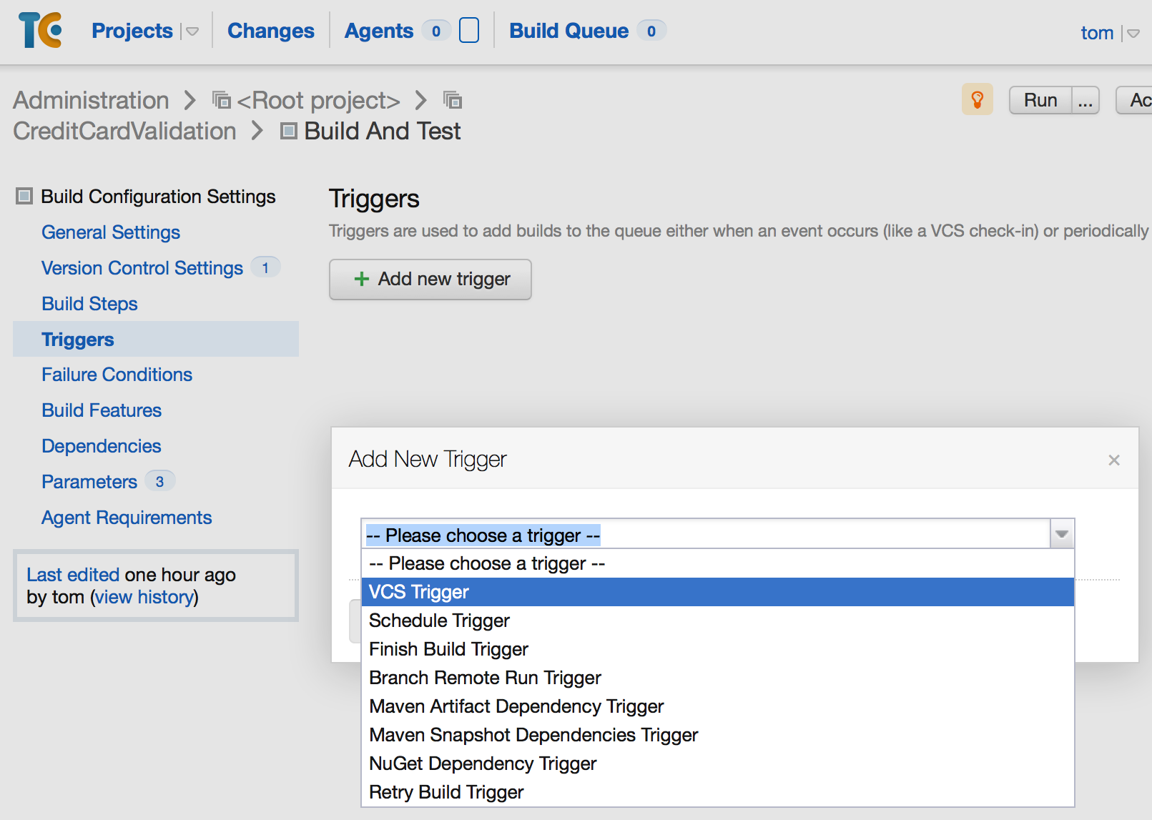Click the lightbulb tips icon near Run
1152x820 pixels.
[978, 99]
